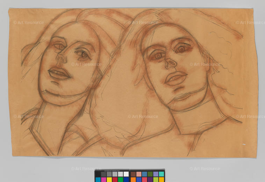The height and width of the screenshot is (182, 265).
Task: Click the lavender patch on the color checker
Action: point(156,174)
